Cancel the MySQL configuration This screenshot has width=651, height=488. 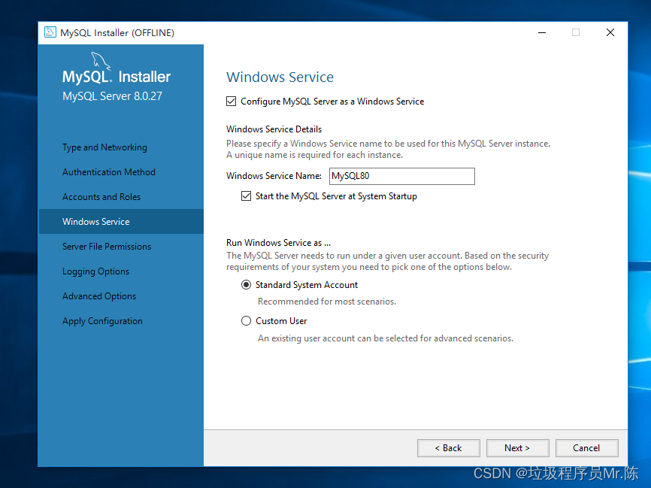coord(586,448)
